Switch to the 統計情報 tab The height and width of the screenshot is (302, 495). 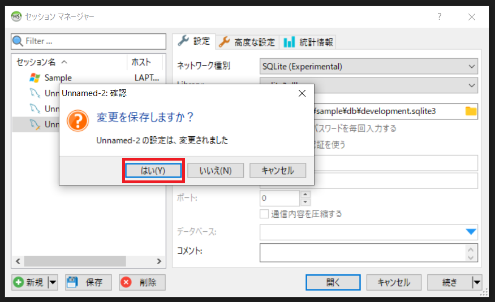click(308, 42)
